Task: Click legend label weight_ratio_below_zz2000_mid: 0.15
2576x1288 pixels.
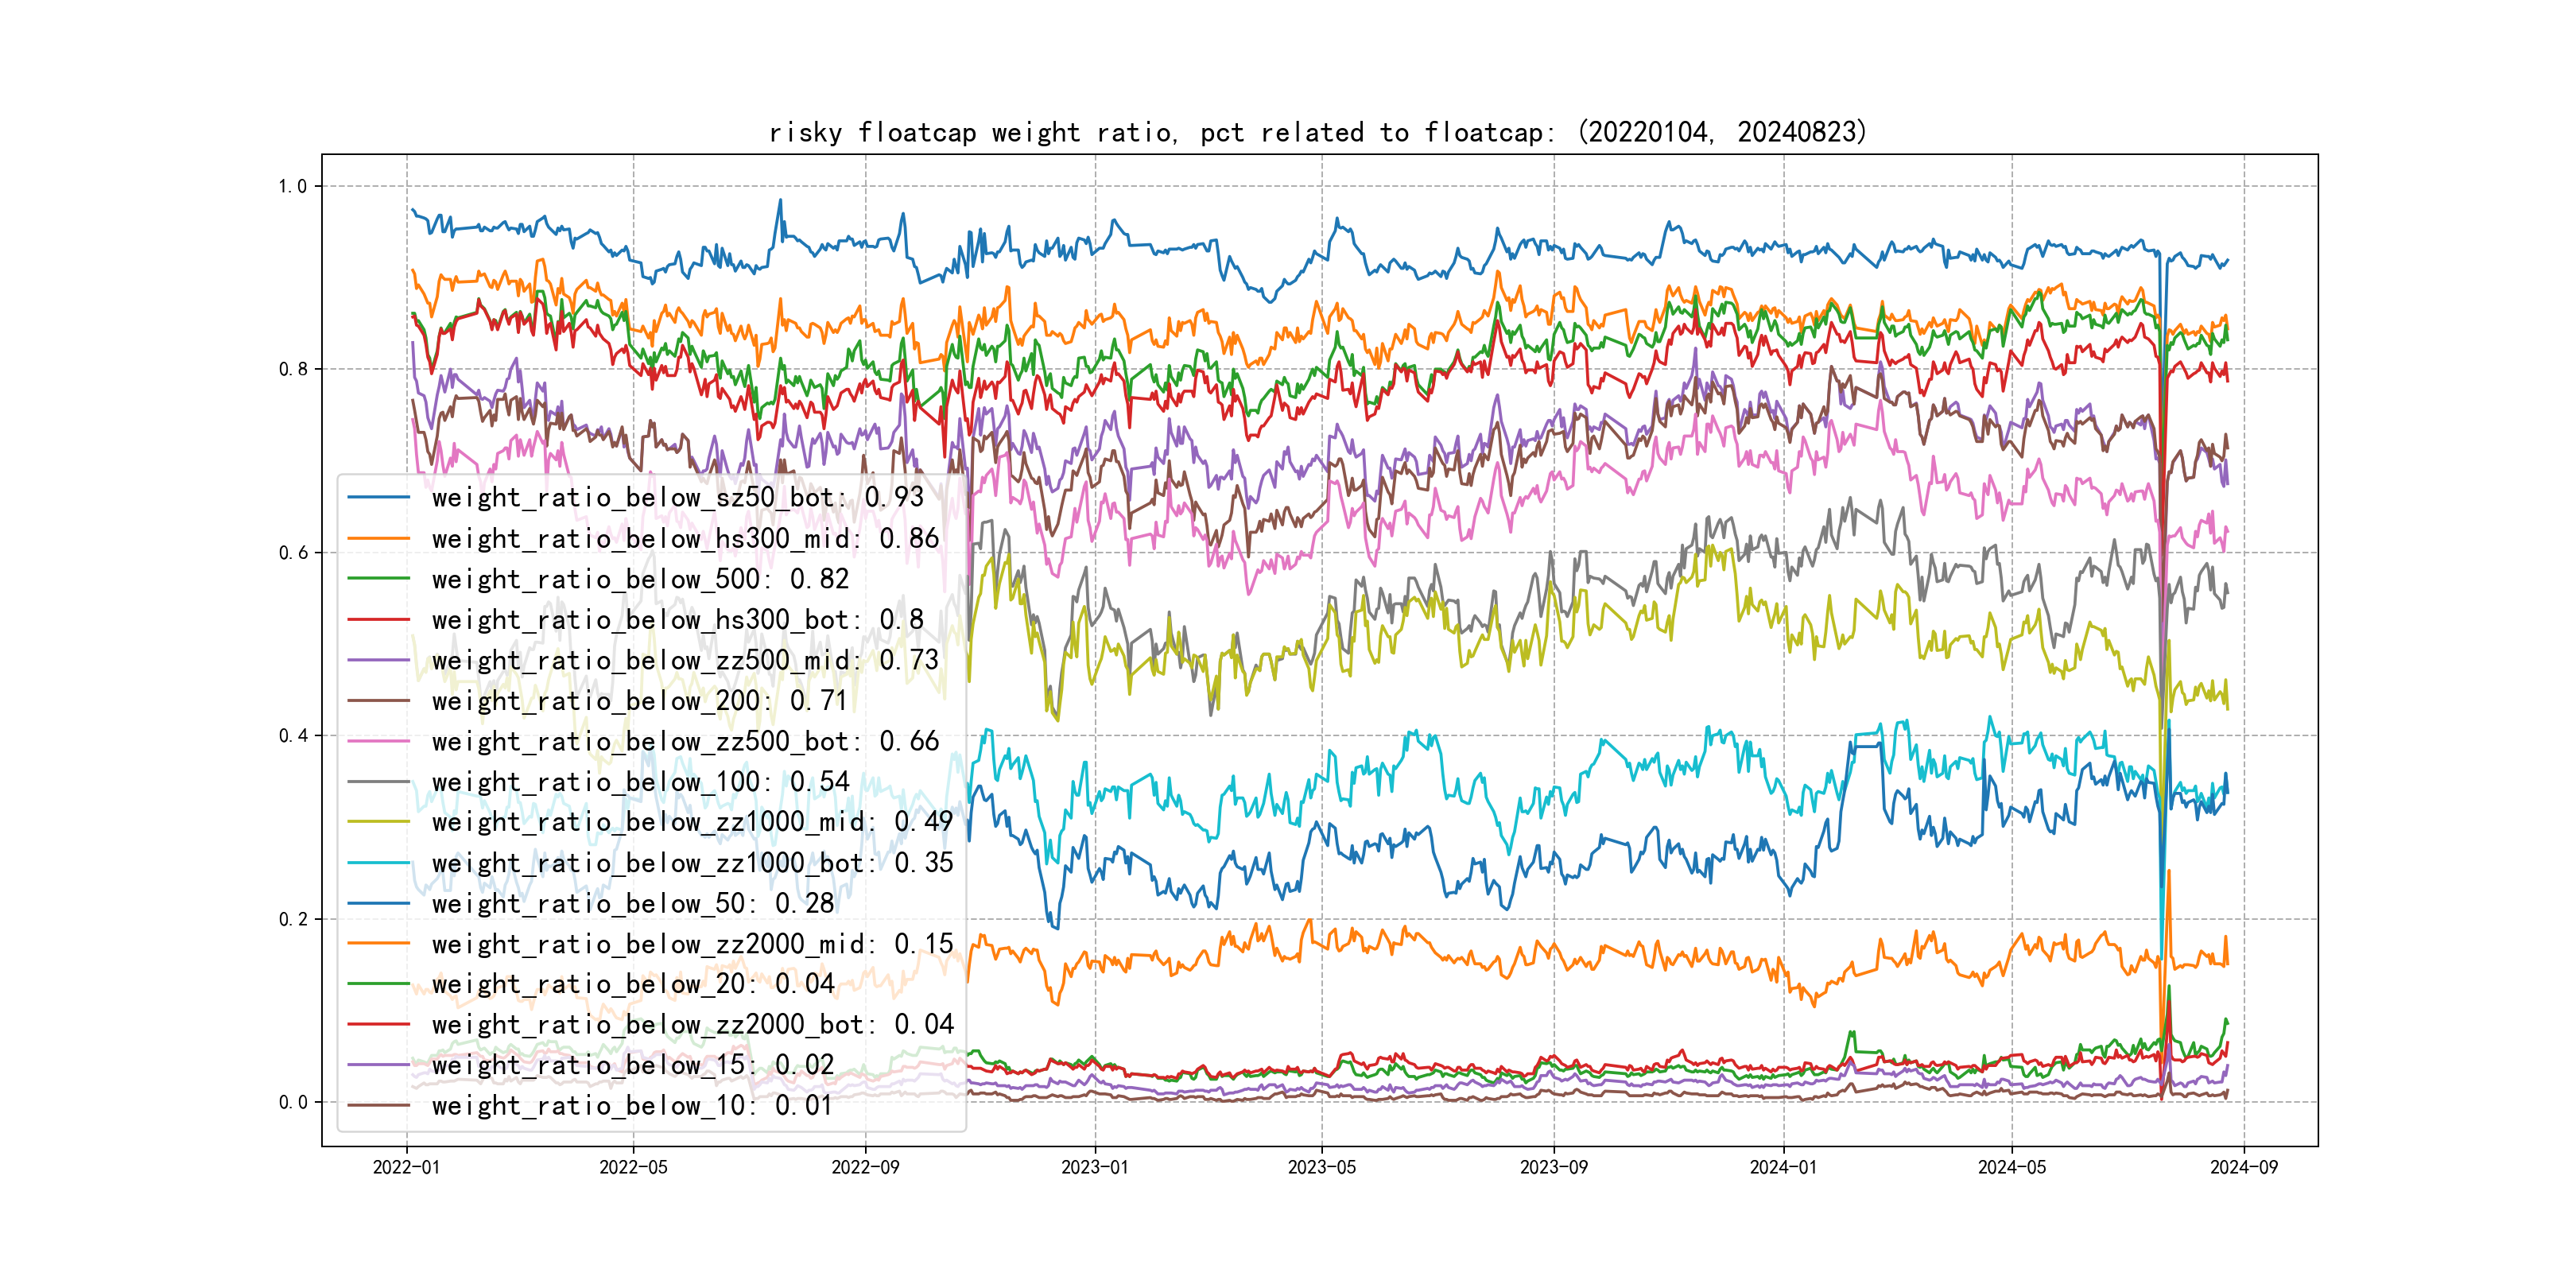Action: coord(692,944)
